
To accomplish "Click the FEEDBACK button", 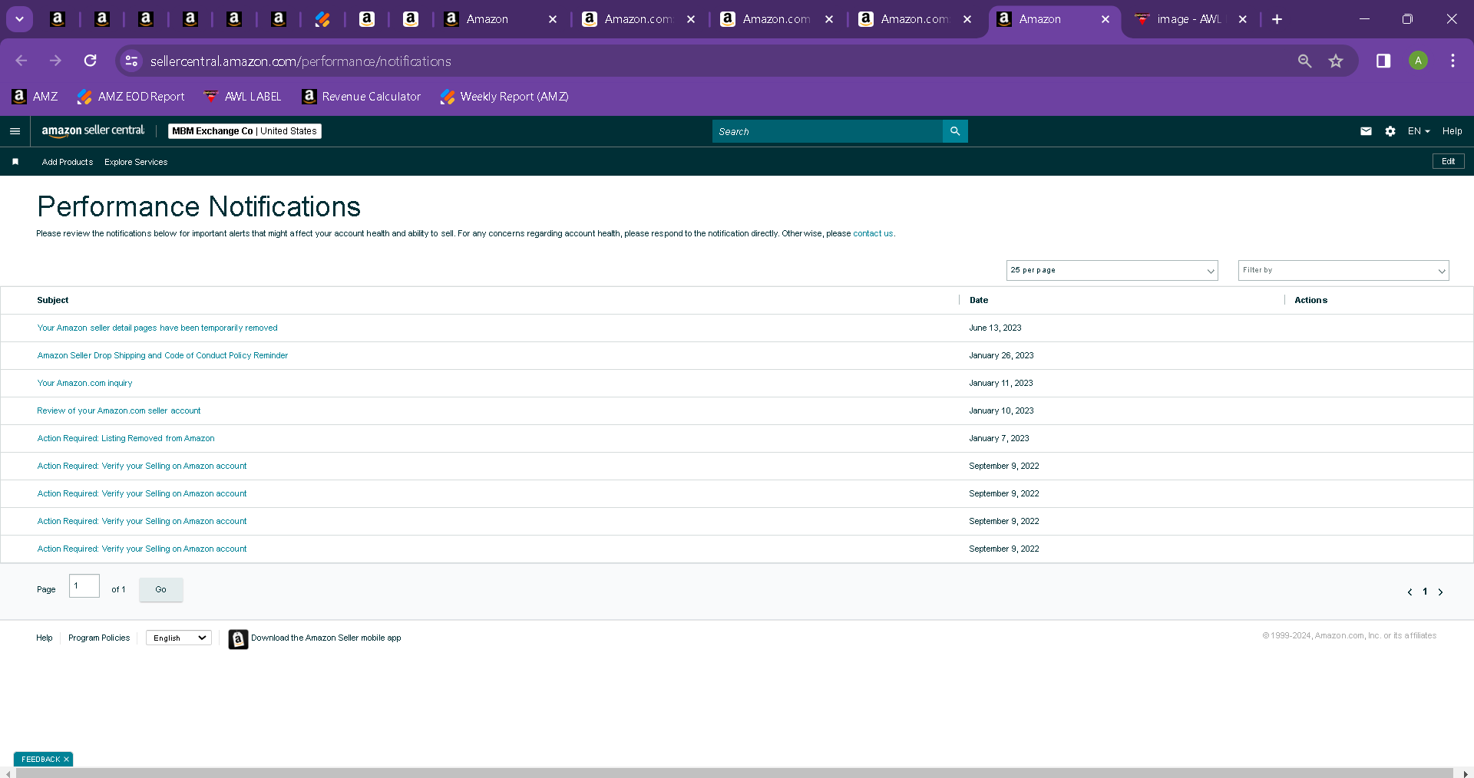I will click(41, 759).
